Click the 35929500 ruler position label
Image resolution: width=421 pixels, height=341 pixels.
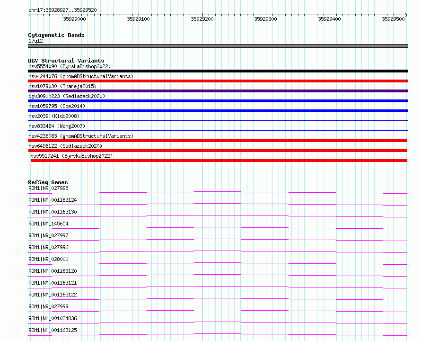(x=393, y=19)
